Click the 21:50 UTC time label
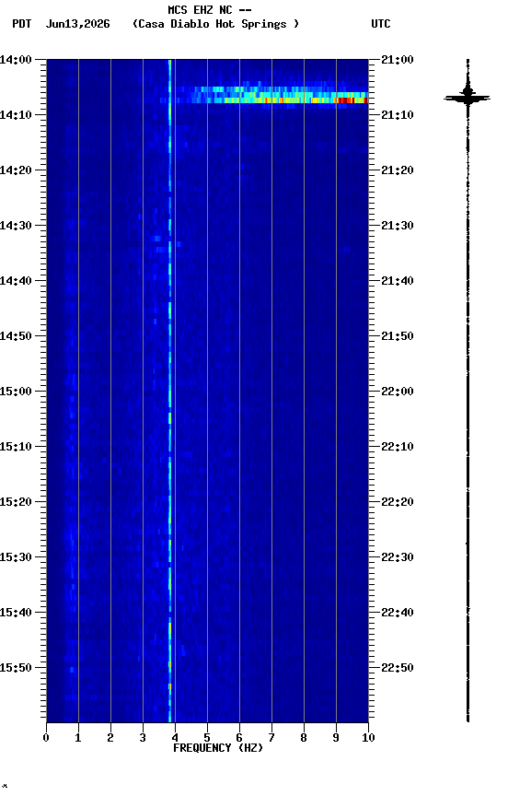The width and height of the screenshot is (508, 796). (398, 336)
